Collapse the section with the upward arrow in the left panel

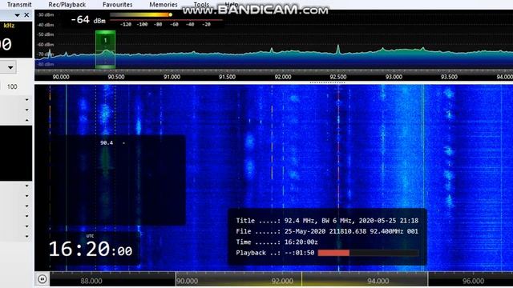pyautogui.click(x=26, y=120)
